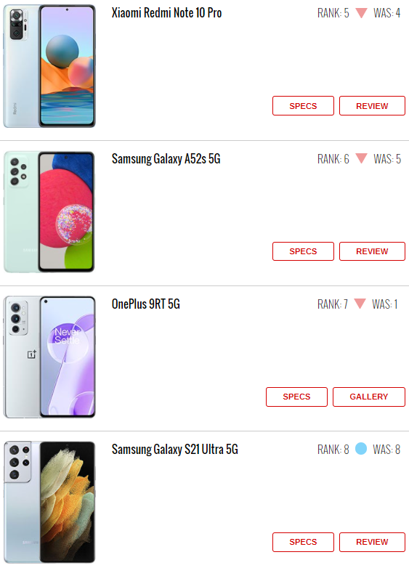Screen dimensions: 409x568
Task: Click the OnePlus 9RT 5G phone image
Action: (x=49, y=357)
